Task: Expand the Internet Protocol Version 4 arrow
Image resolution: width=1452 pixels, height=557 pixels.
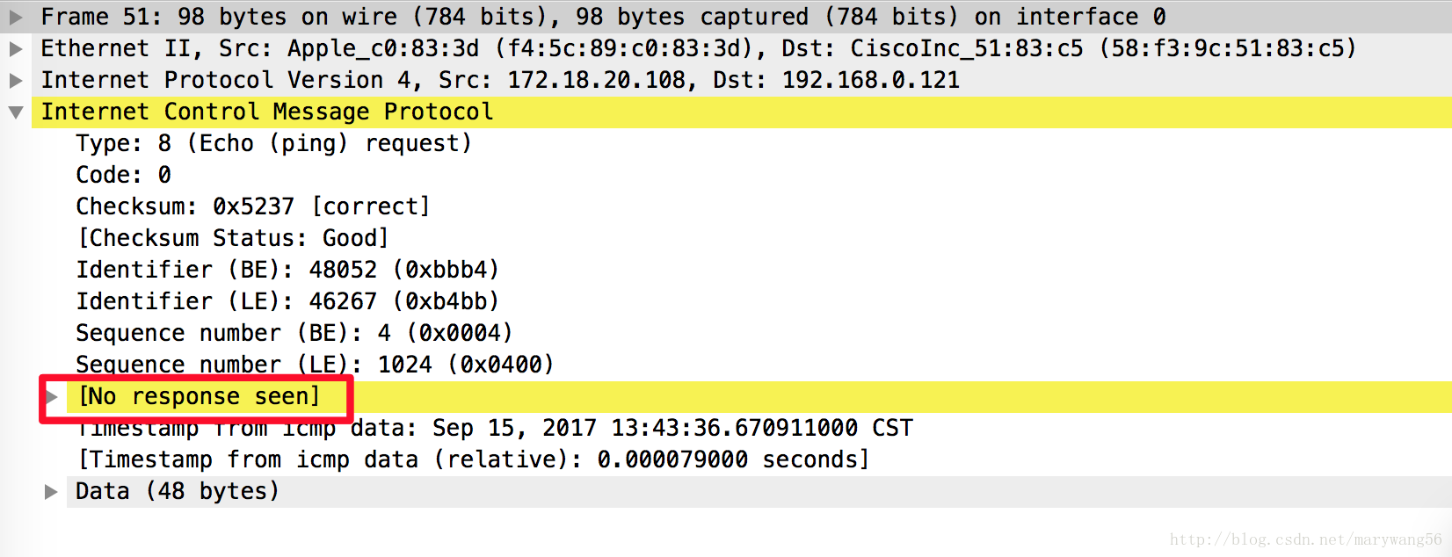Action: point(16,80)
